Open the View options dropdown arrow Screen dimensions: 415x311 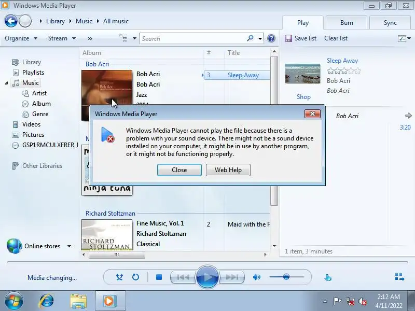pos(134,38)
